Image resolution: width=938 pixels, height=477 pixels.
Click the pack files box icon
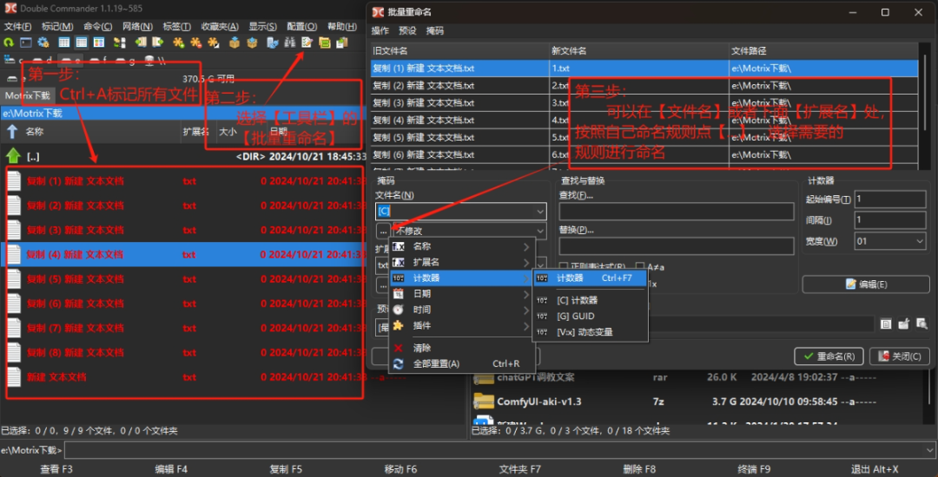click(234, 42)
